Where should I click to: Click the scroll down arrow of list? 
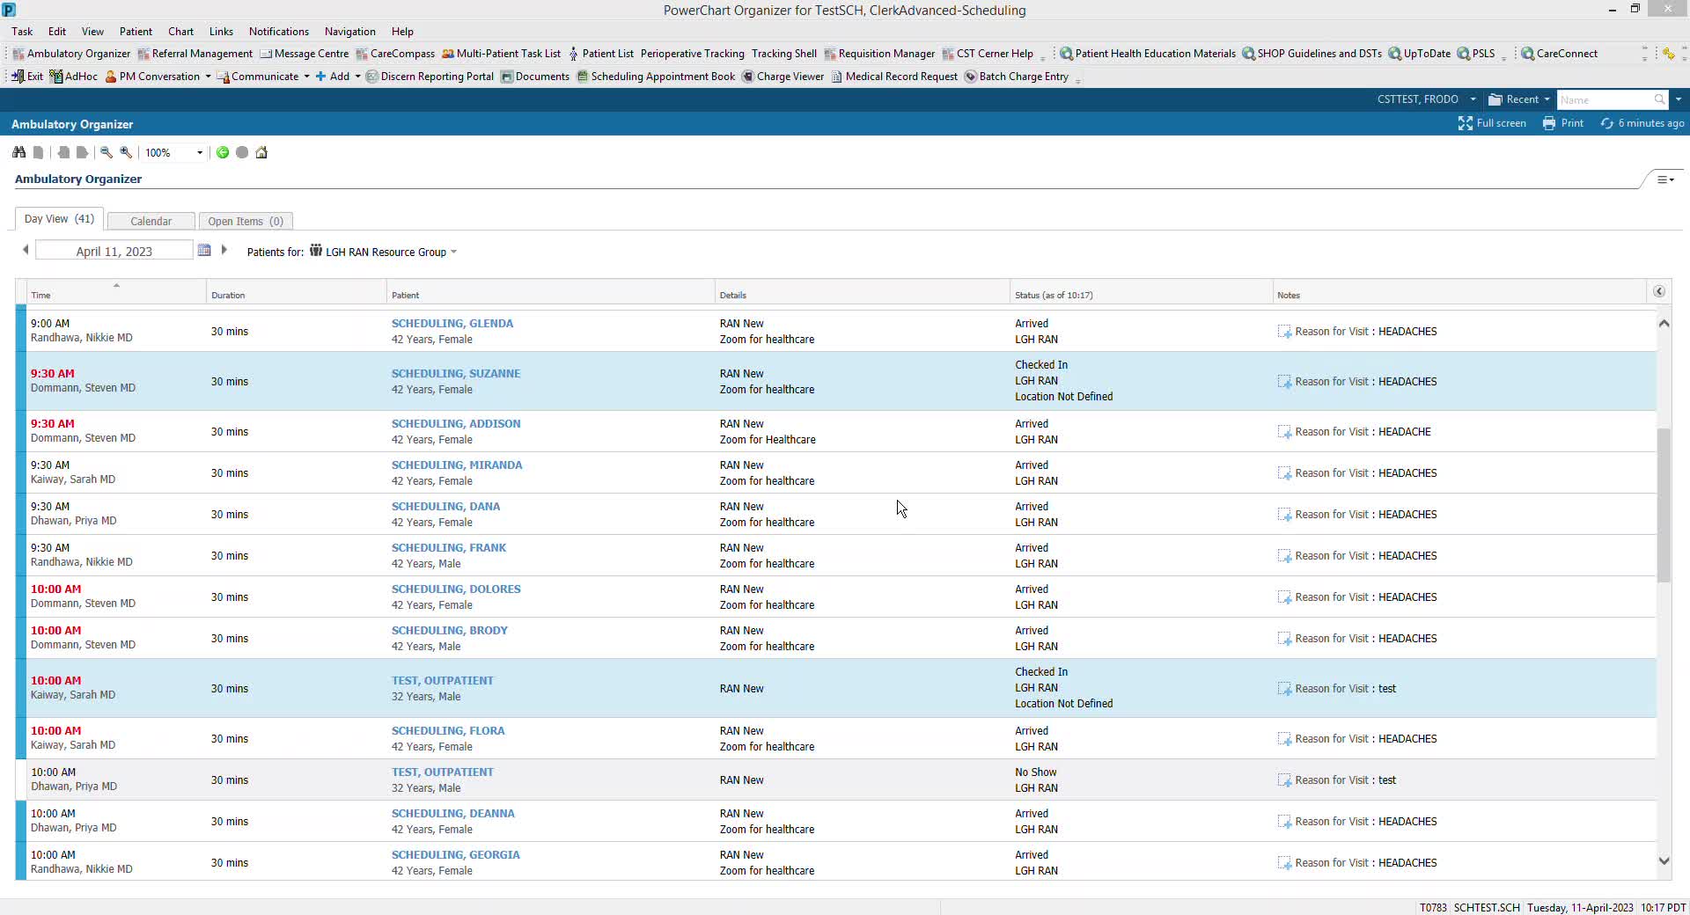click(x=1664, y=861)
